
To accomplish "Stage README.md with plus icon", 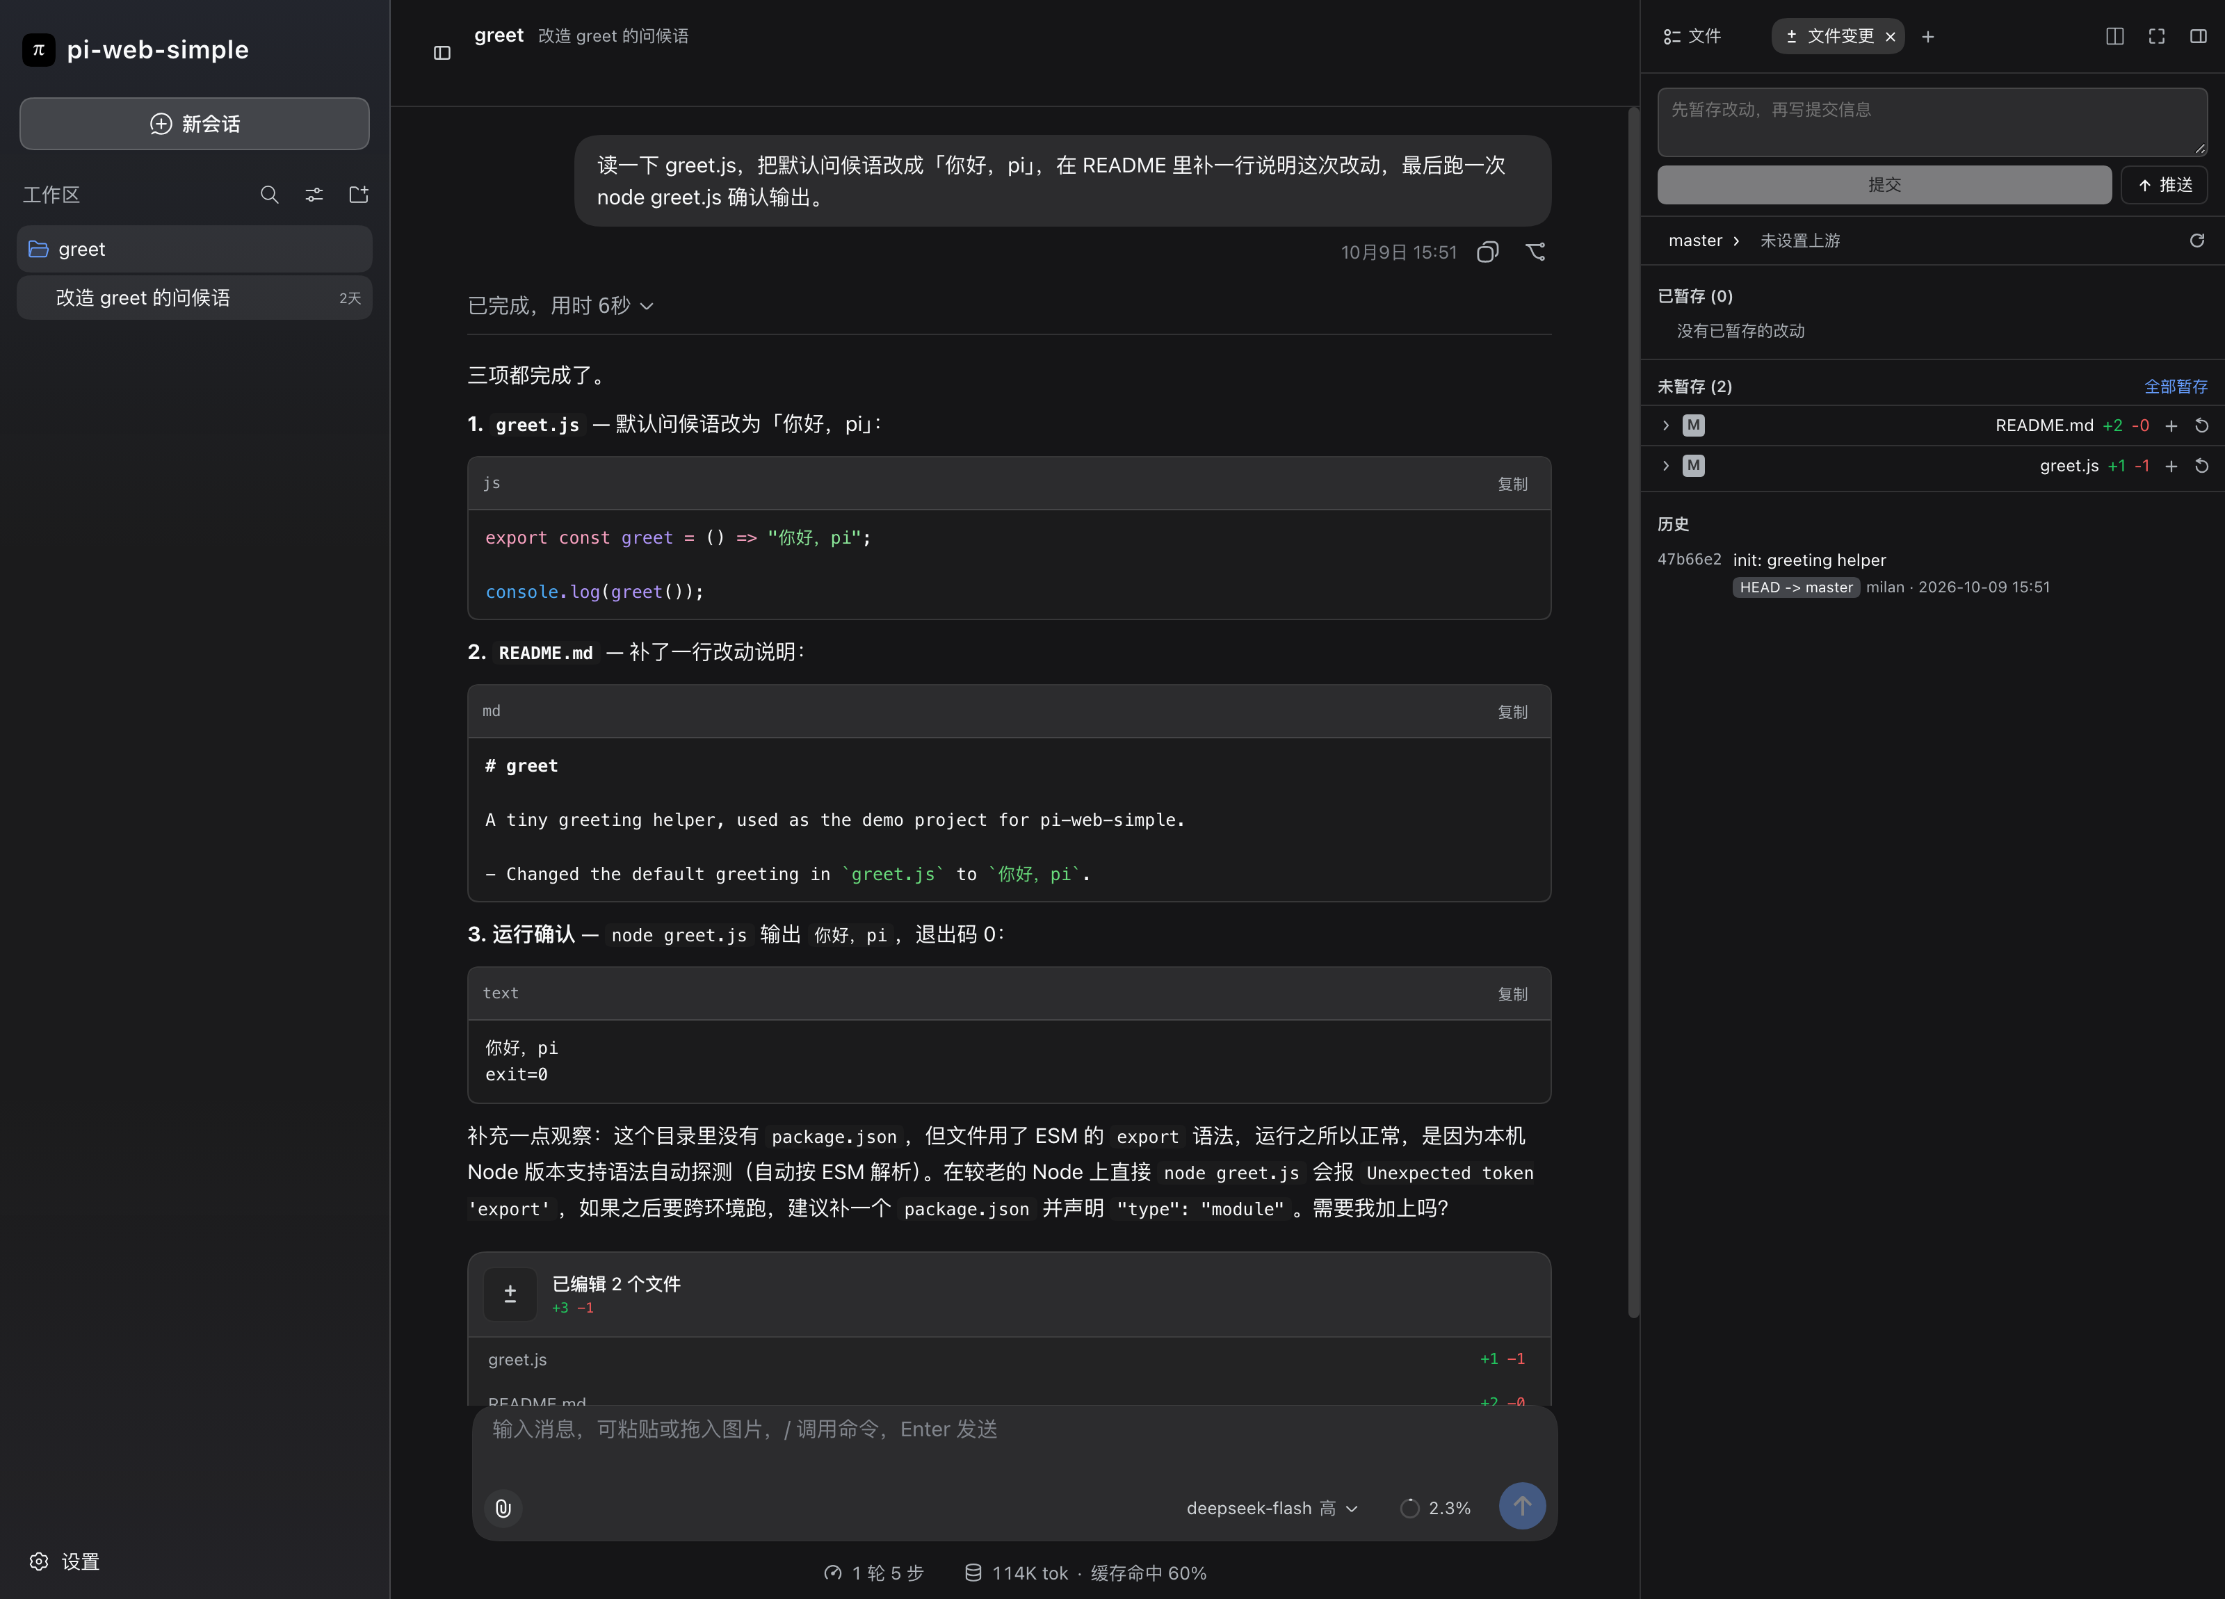I will click(x=2171, y=425).
